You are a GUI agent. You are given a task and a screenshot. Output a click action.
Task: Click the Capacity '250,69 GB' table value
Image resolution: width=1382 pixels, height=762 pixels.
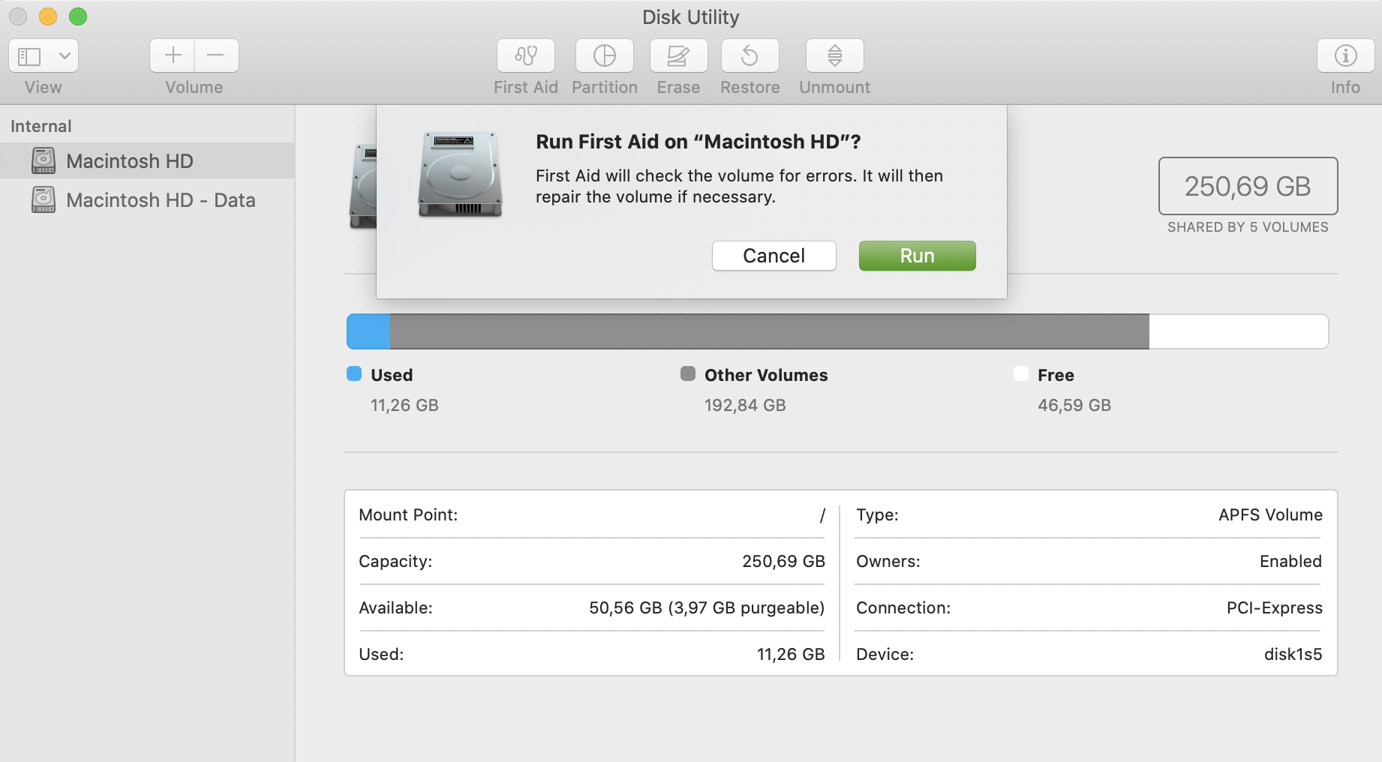[x=783, y=561]
